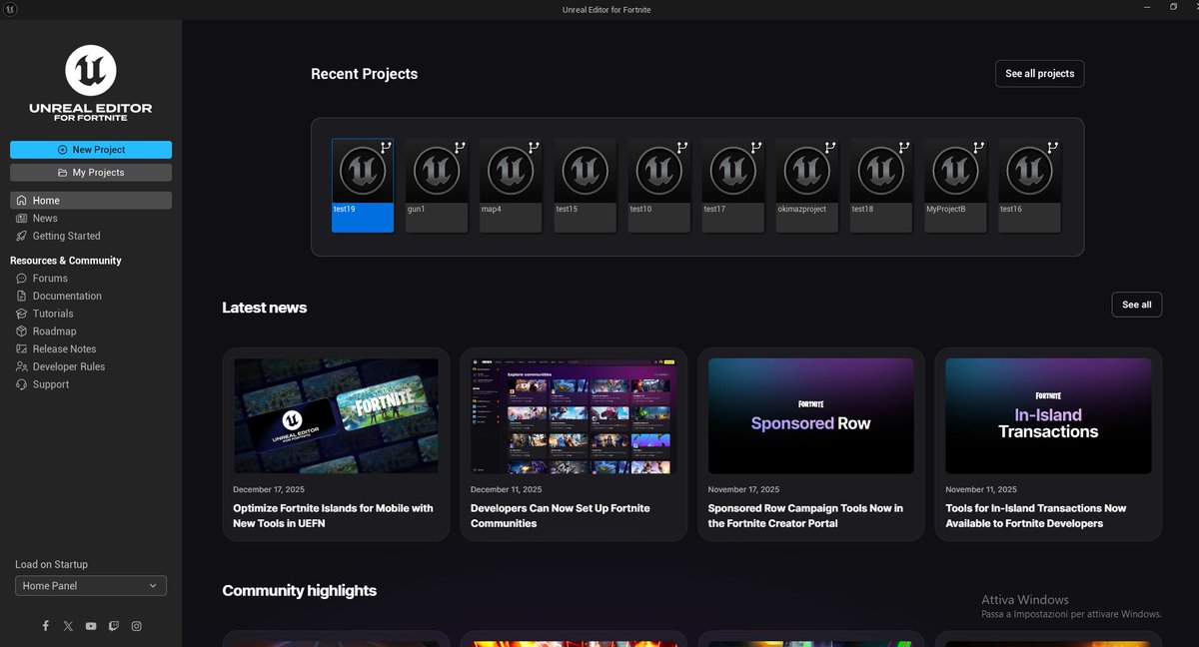Image resolution: width=1199 pixels, height=647 pixels.
Task: Open Sponsored Row Campaign Tools article
Action: [x=811, y=444]
